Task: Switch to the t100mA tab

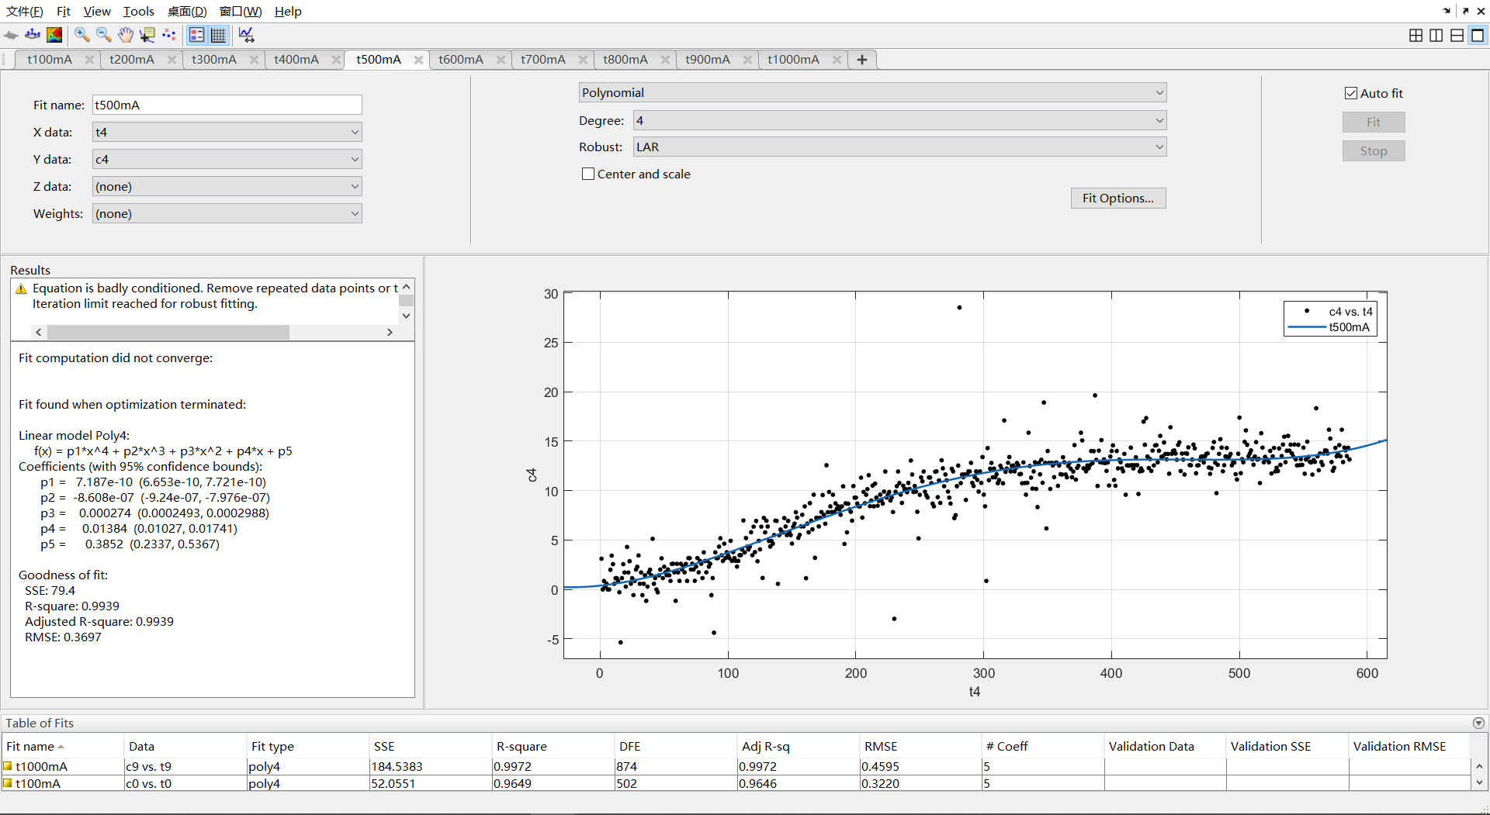Action: tap(50, 60)
